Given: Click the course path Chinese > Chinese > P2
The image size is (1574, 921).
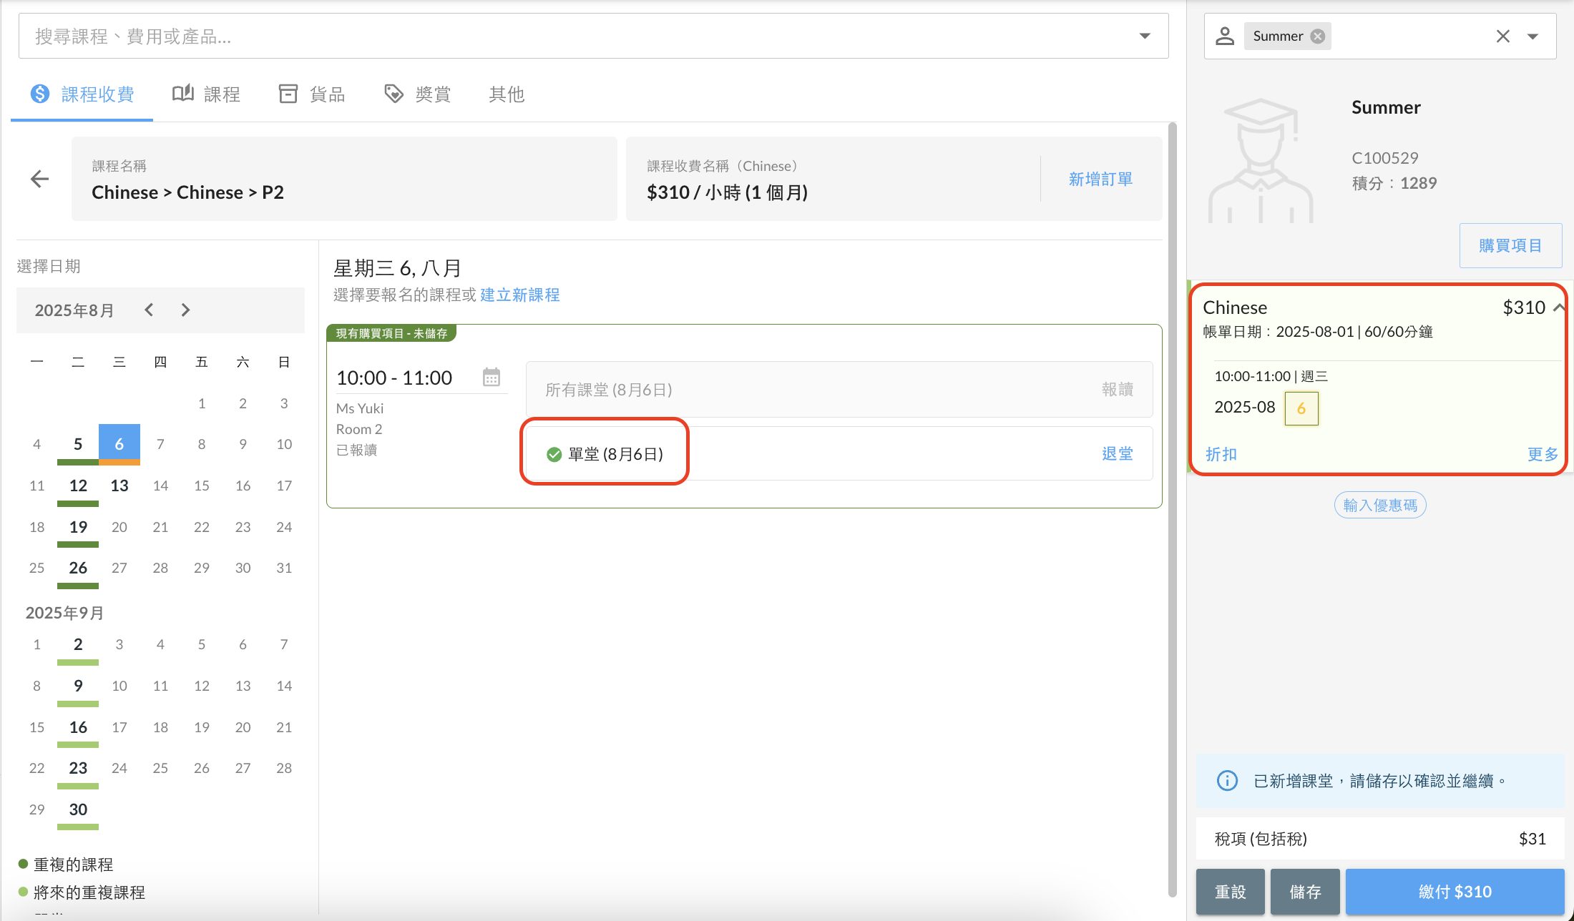Looking at the screenshot, I should coord(188,192).
